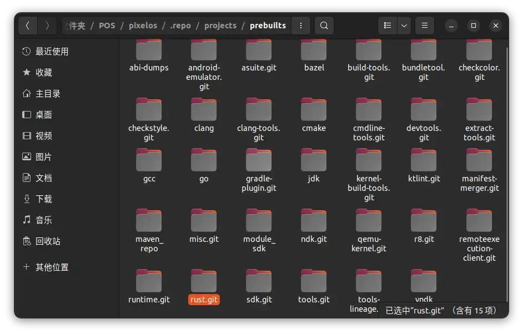Image resolution: width=523 pixels, height=334 pixels.
Task: Select the Trash sidebar entry
Action: click(48, 241)
